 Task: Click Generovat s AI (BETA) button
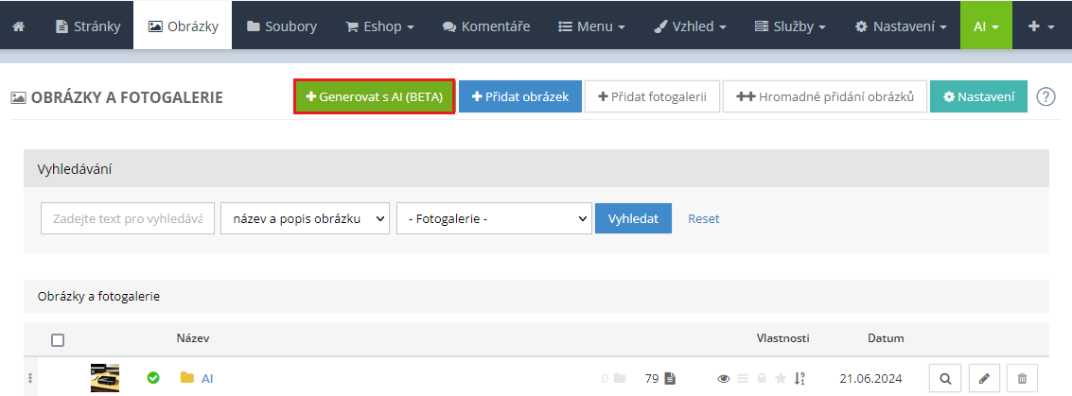pos(375,96)
